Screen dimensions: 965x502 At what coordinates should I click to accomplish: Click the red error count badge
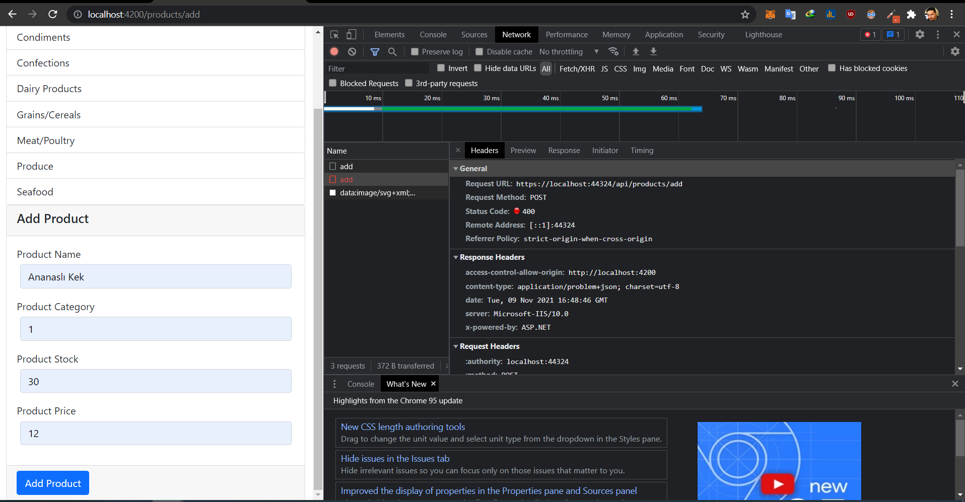point(870,34)
